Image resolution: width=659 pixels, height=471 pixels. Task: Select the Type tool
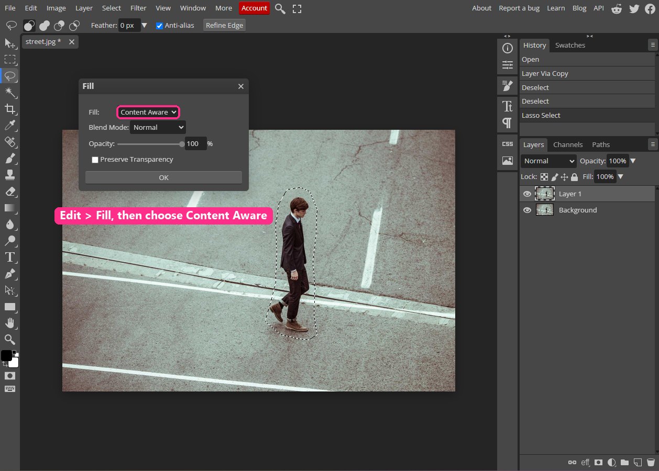(10, 257)
